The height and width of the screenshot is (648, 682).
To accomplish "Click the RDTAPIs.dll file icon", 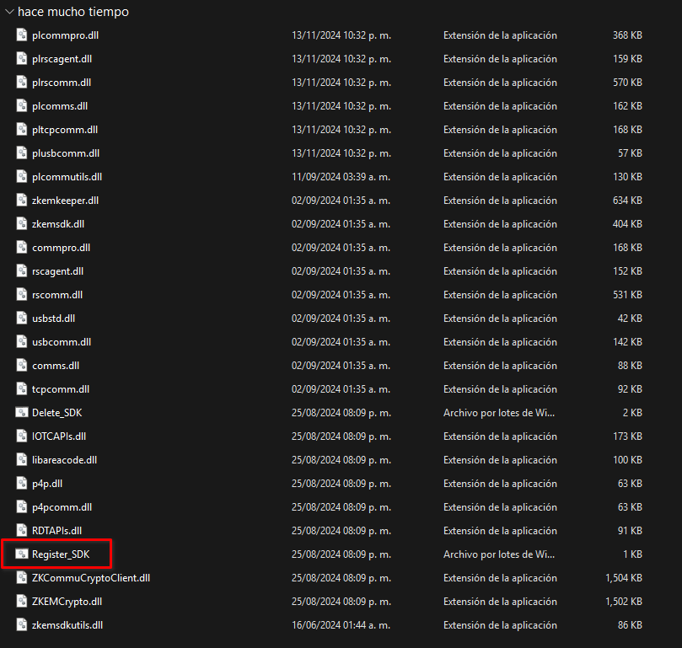I will pyautogui.click(x=22, y=531).
